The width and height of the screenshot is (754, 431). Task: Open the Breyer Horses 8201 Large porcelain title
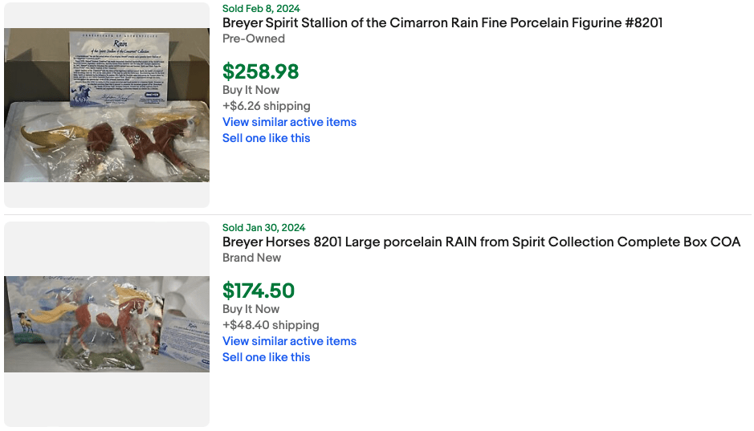[x=481, y=242]
